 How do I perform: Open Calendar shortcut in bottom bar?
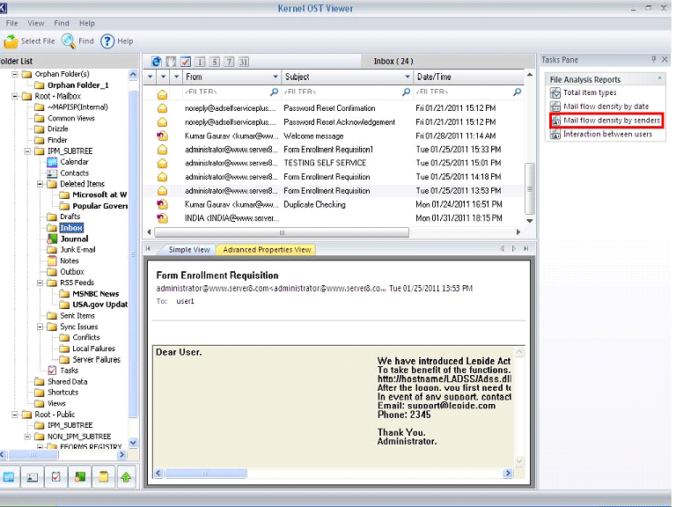point(9,477)
